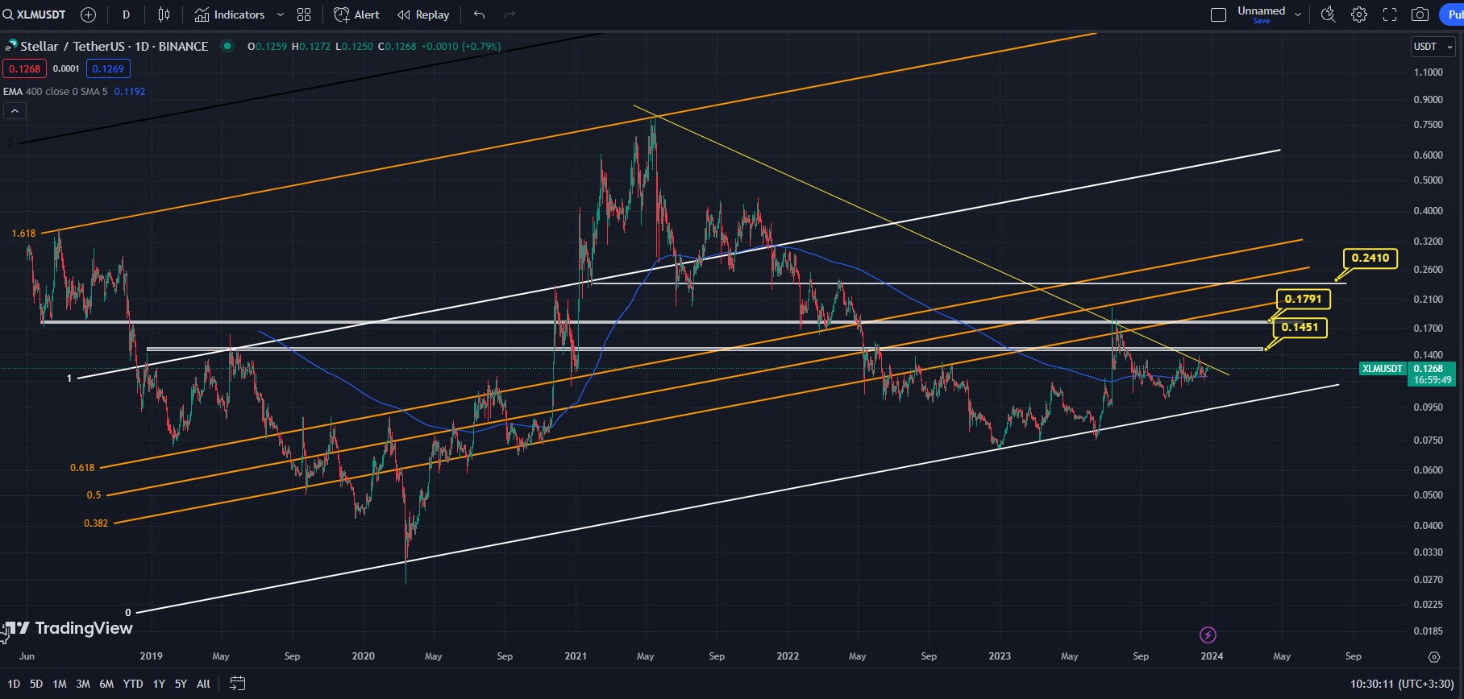This screenshot has width=1464, height=699.
Task: Redo the chart action
Action: tap(509, 14)
